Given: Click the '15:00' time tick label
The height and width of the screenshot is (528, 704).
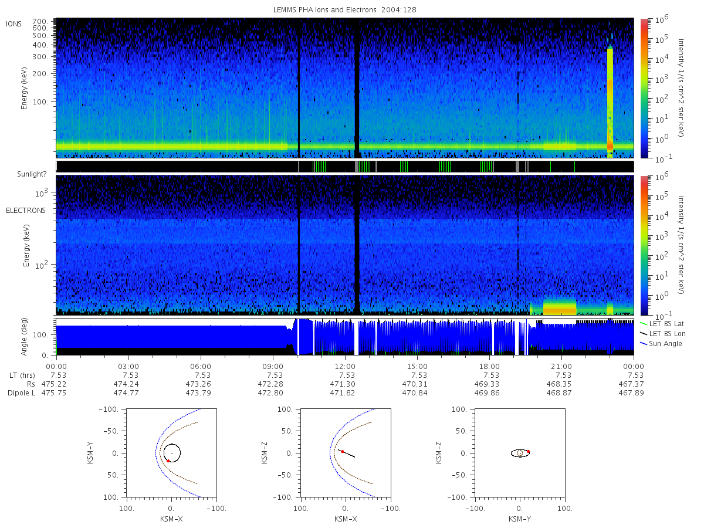Looking at the screenshot, I should [x=417, y=367].
